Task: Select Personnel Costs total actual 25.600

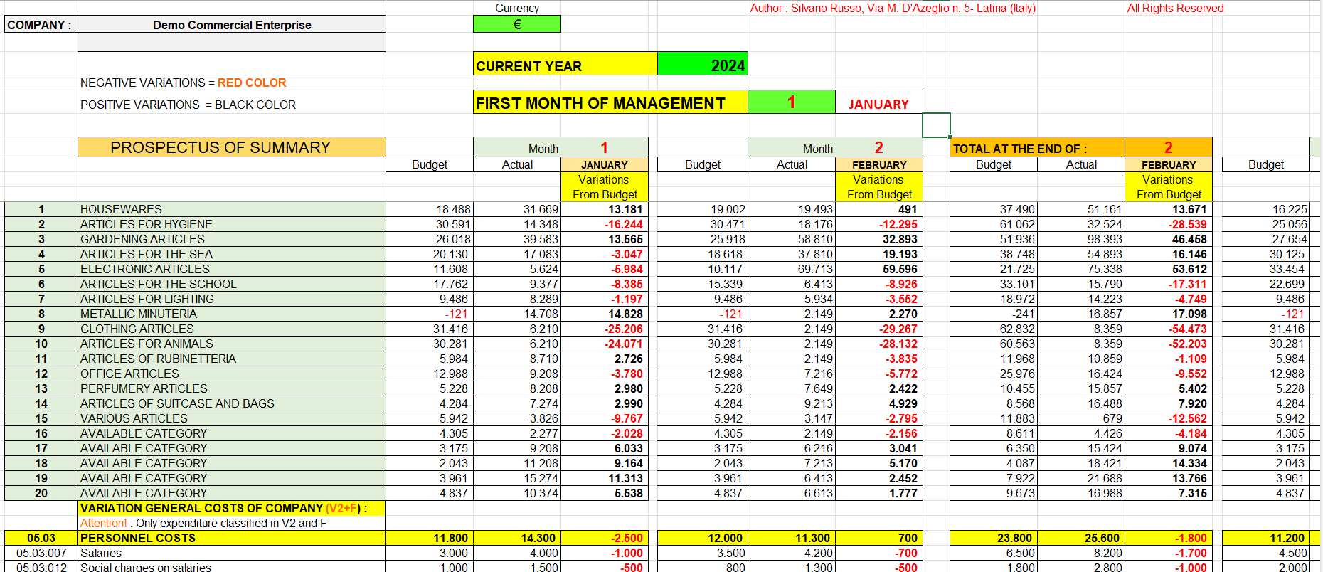Action: (x=1081, y=538)
